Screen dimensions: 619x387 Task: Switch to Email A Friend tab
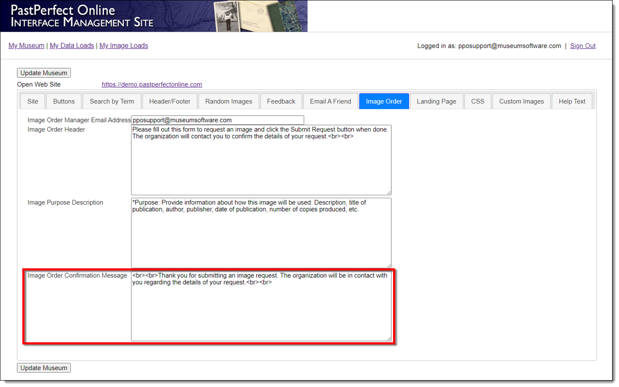click(x=330, y=101)
